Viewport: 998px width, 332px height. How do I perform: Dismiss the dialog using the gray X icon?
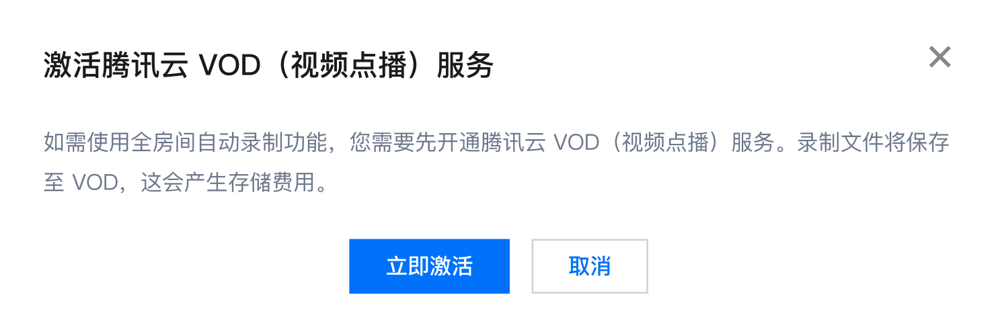point(939,57)
